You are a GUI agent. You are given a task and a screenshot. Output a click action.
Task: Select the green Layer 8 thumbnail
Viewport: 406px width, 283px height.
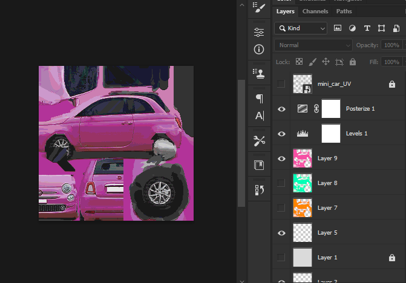(x=303, y=183)
